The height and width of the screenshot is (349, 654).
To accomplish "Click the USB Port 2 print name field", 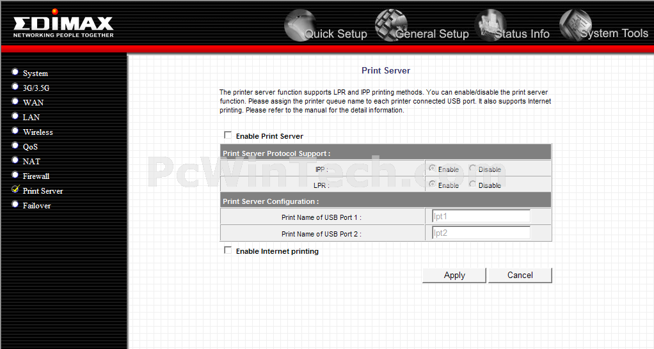I will click(481, 233).
